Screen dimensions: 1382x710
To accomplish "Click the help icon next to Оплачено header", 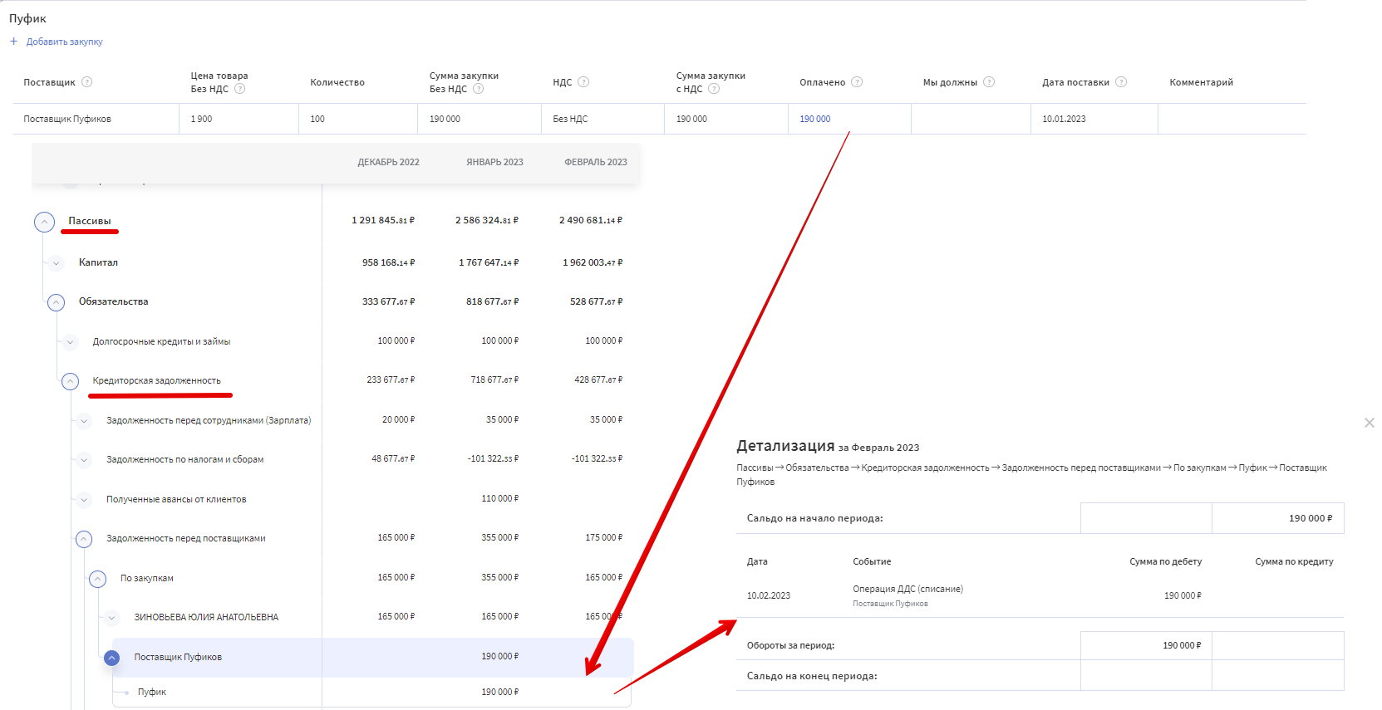I will [x=857, y=82].
